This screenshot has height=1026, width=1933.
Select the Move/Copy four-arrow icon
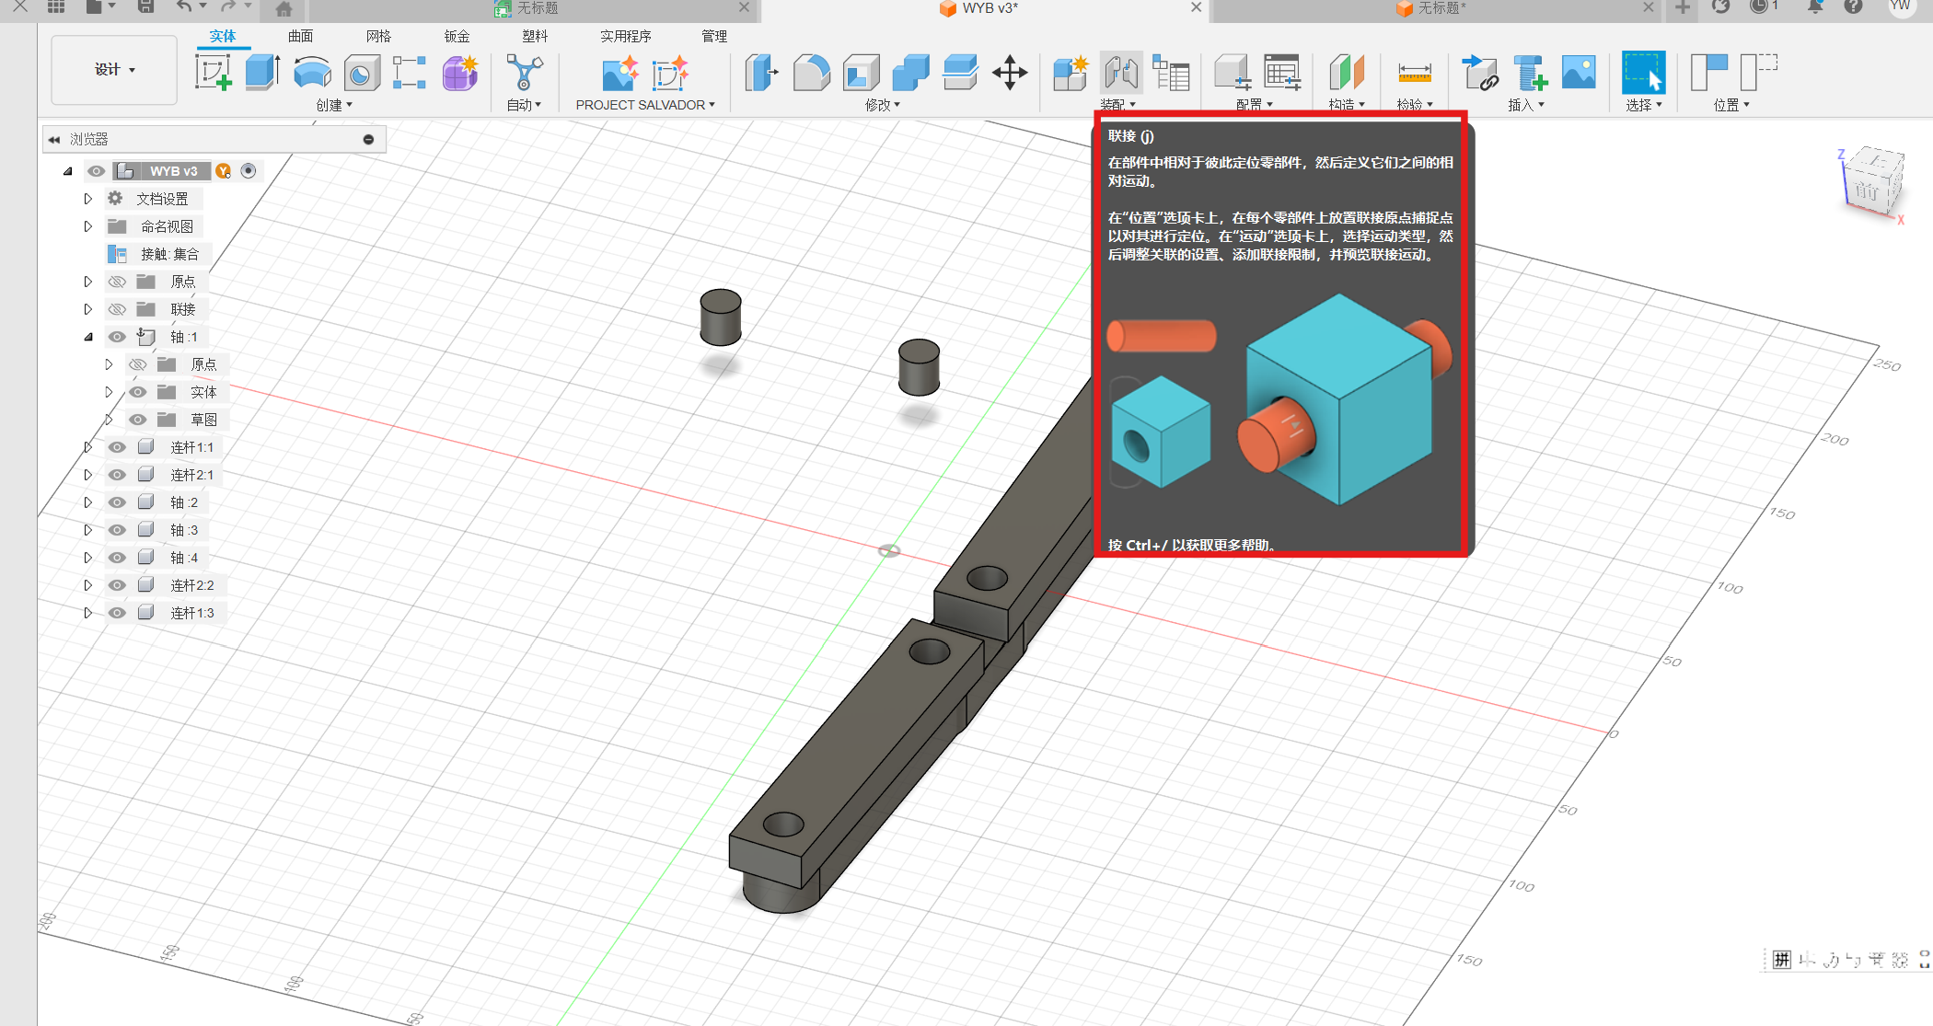click(x=1010, y=73)
